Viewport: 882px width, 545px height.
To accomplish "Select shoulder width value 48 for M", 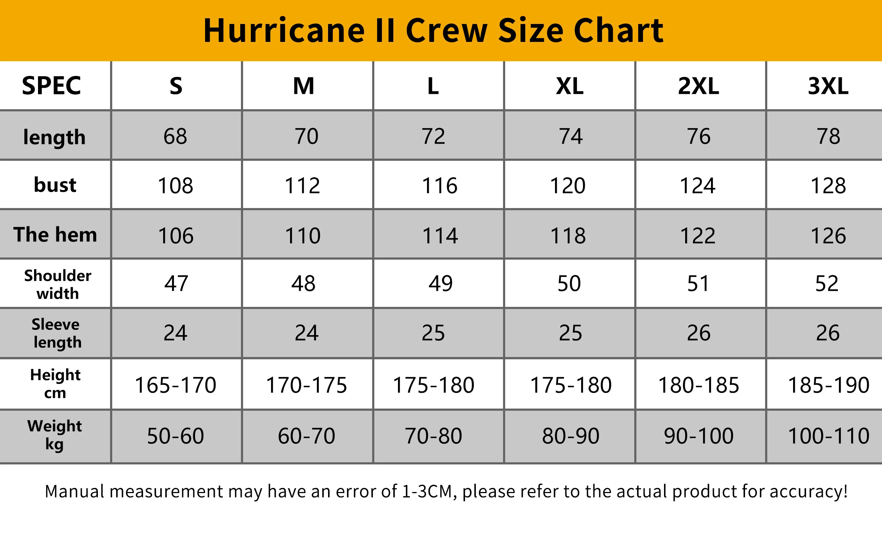I will 304,283.
